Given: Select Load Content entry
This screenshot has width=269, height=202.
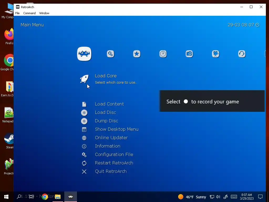Looking at the screenshot, I should click(x=110, y=104).
